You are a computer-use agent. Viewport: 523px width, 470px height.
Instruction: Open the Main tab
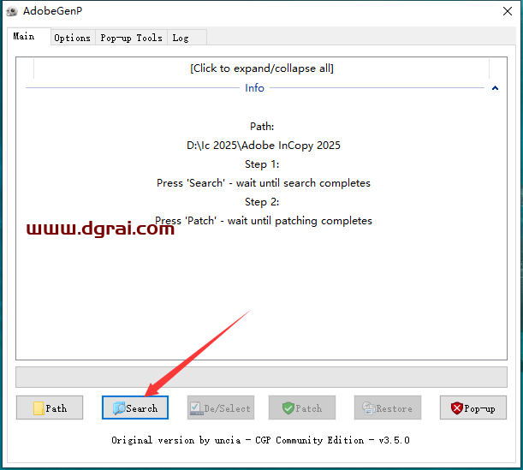[29, 36]
